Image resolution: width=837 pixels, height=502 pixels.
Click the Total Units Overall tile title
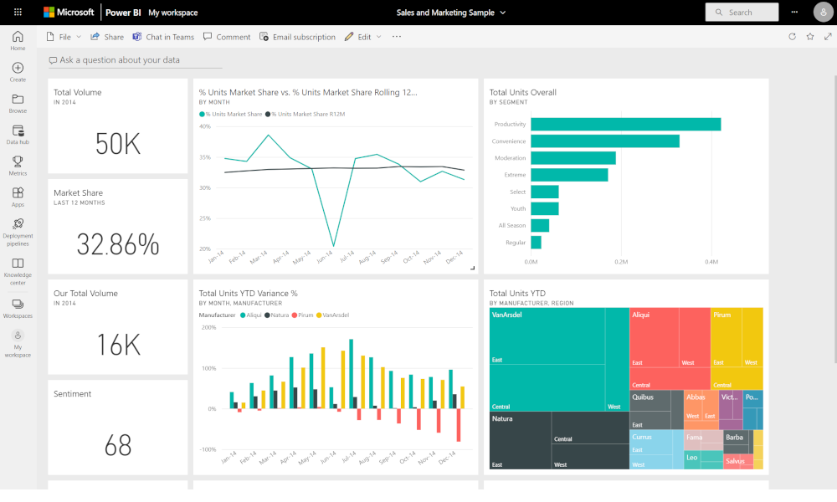[522, 92]
